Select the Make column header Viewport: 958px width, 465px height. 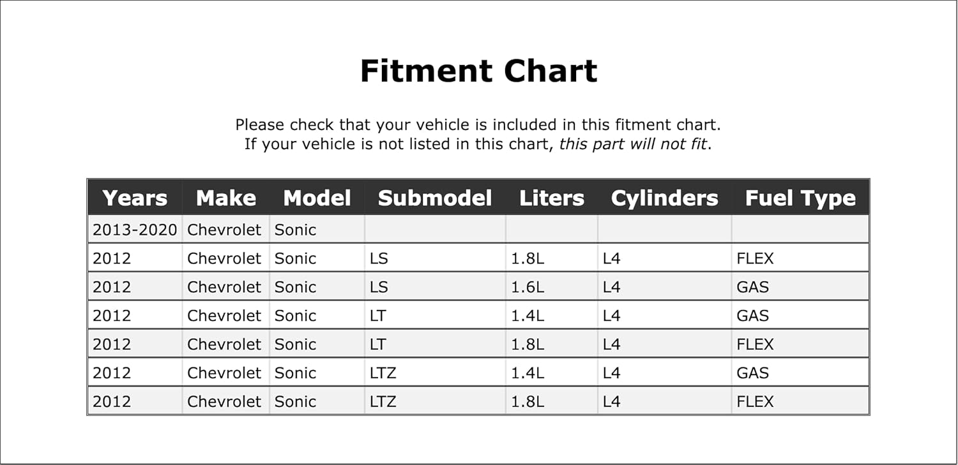click(x=226, y=198)
